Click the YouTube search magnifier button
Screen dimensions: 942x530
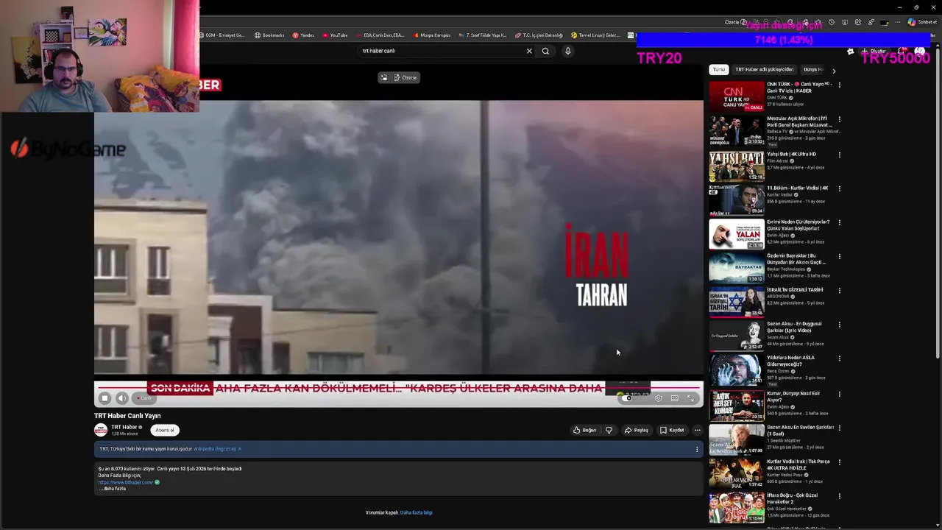coord(545,51)
